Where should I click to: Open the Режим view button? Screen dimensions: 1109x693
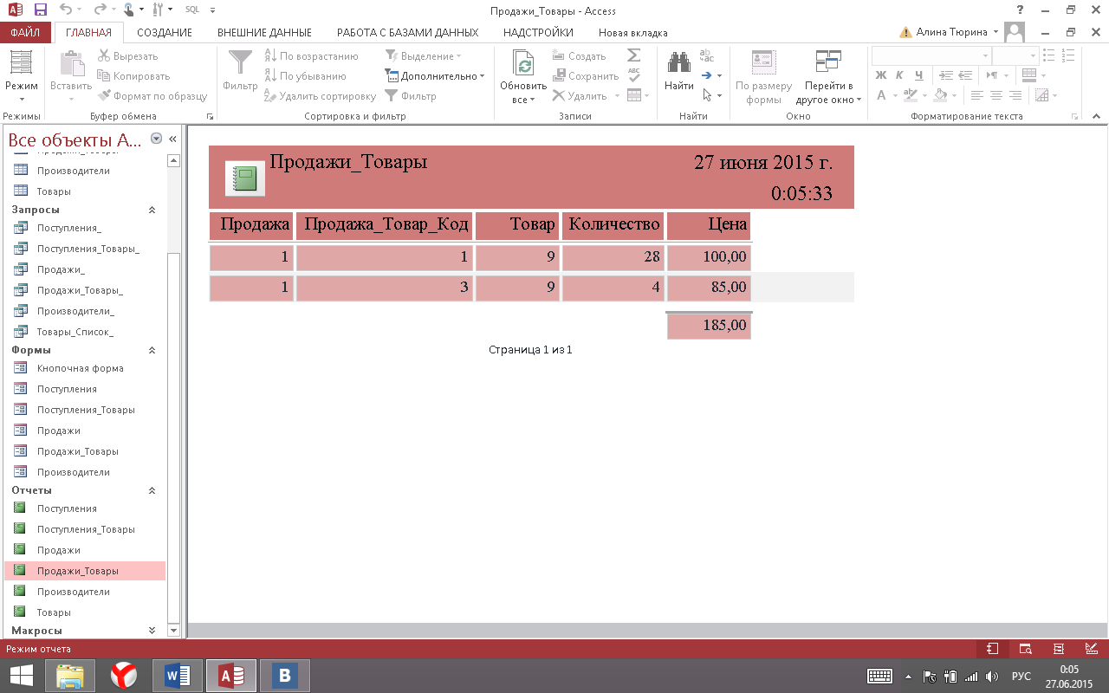22,76
